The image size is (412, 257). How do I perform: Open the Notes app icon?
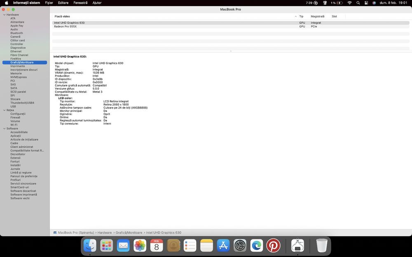[206, 246]
